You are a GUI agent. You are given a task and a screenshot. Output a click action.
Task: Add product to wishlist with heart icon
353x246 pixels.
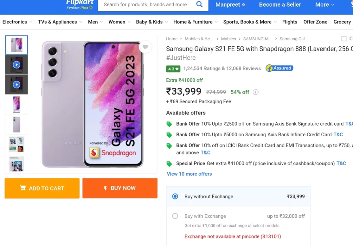[x=145, y=47]
